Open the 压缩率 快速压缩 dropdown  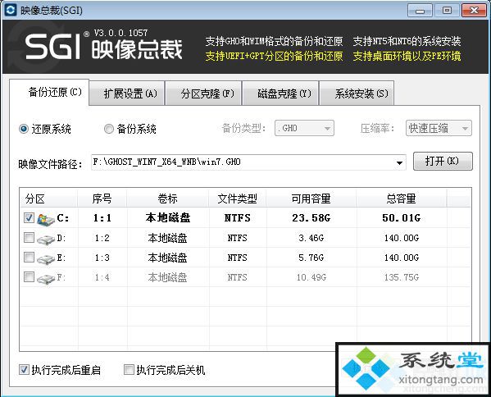[x=439, y=128]
